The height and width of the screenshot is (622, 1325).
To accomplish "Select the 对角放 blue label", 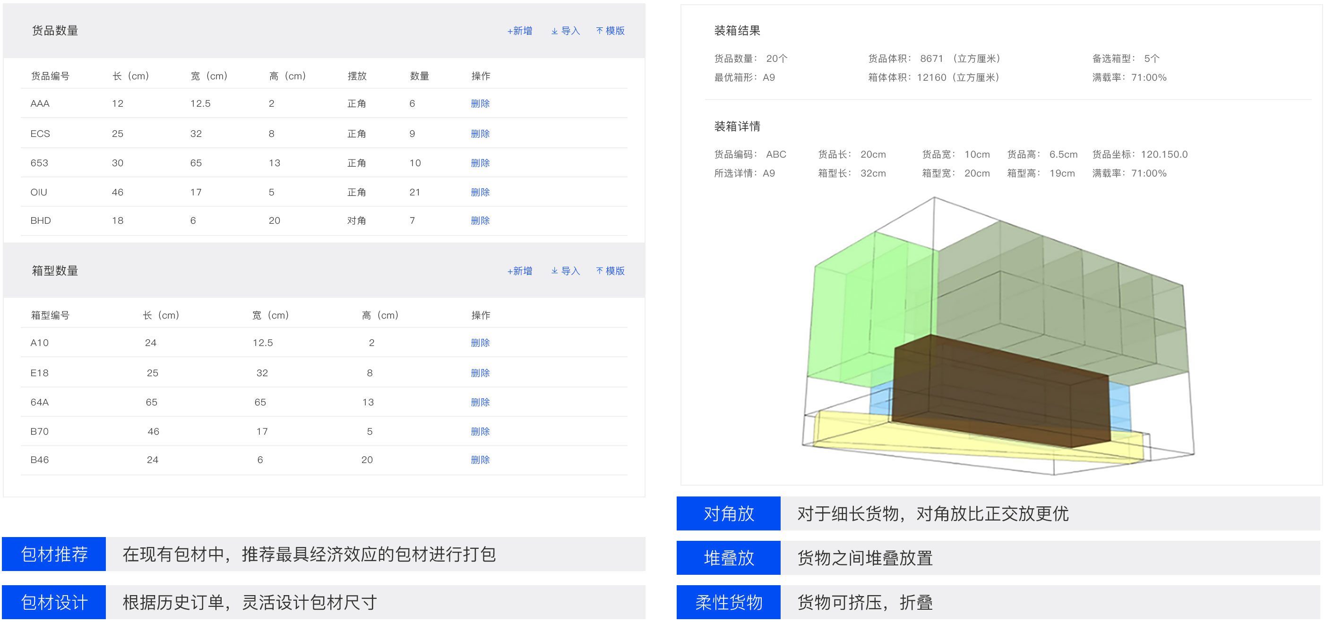I will pos(728,513).
